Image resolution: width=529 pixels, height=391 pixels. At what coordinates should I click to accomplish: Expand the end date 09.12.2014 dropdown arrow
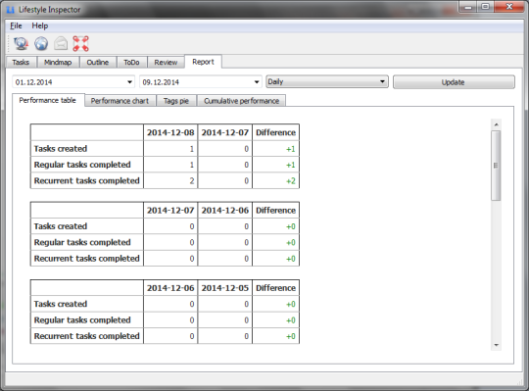coord(257,82)
